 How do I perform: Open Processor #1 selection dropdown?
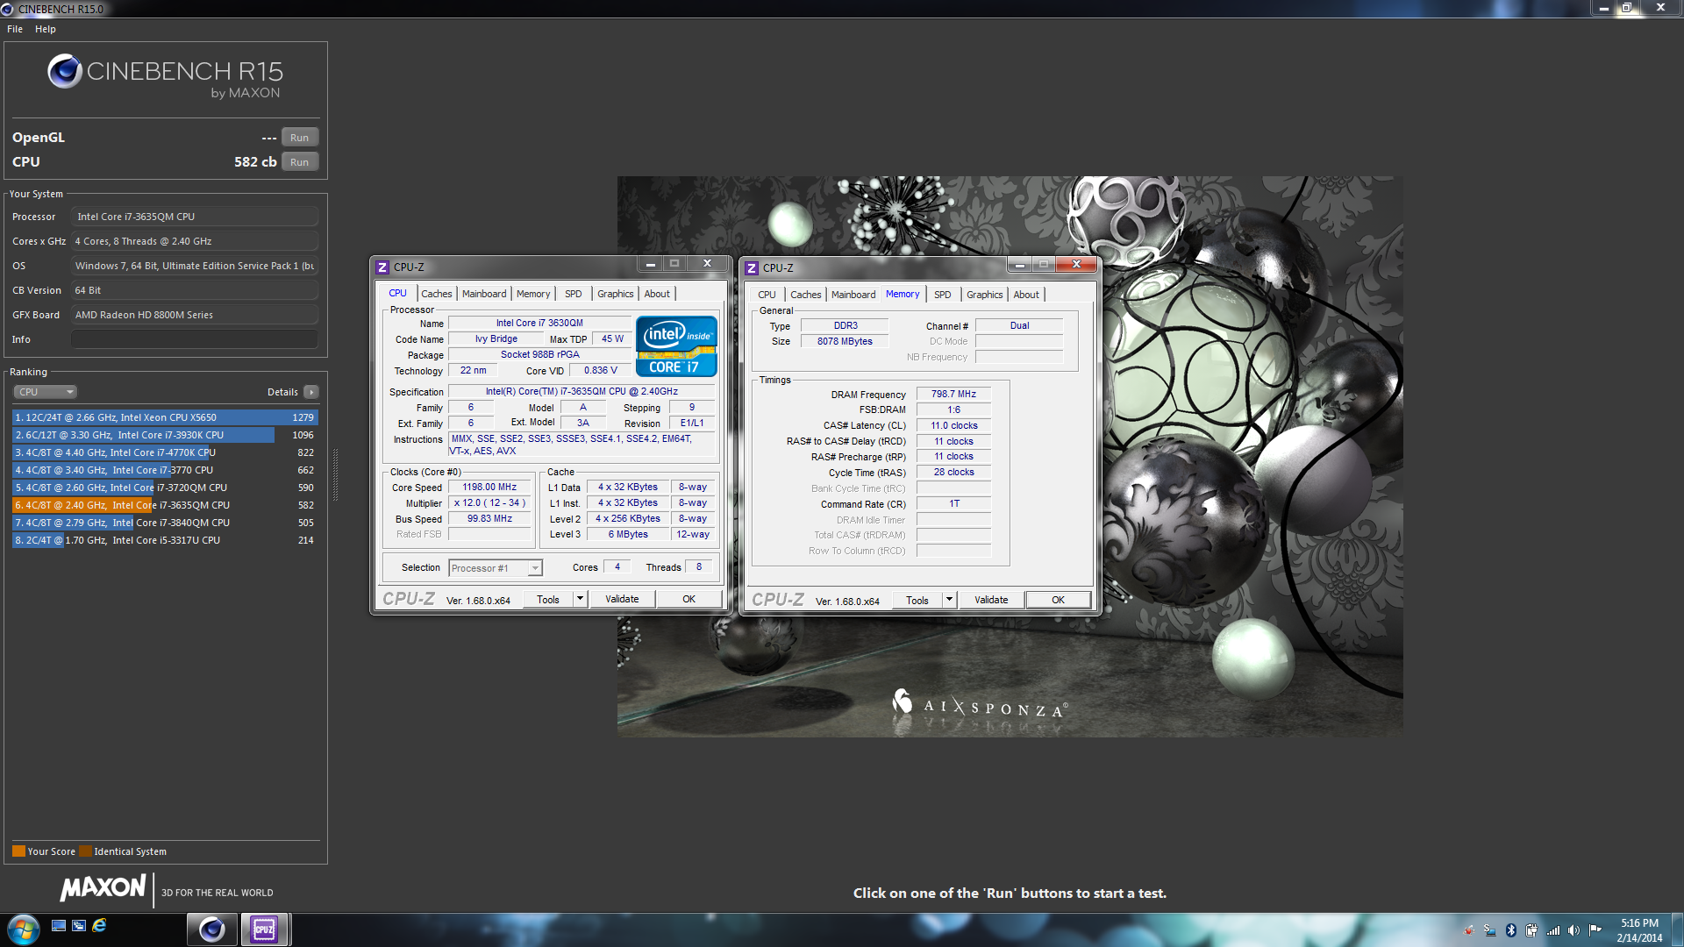(496, 568)
